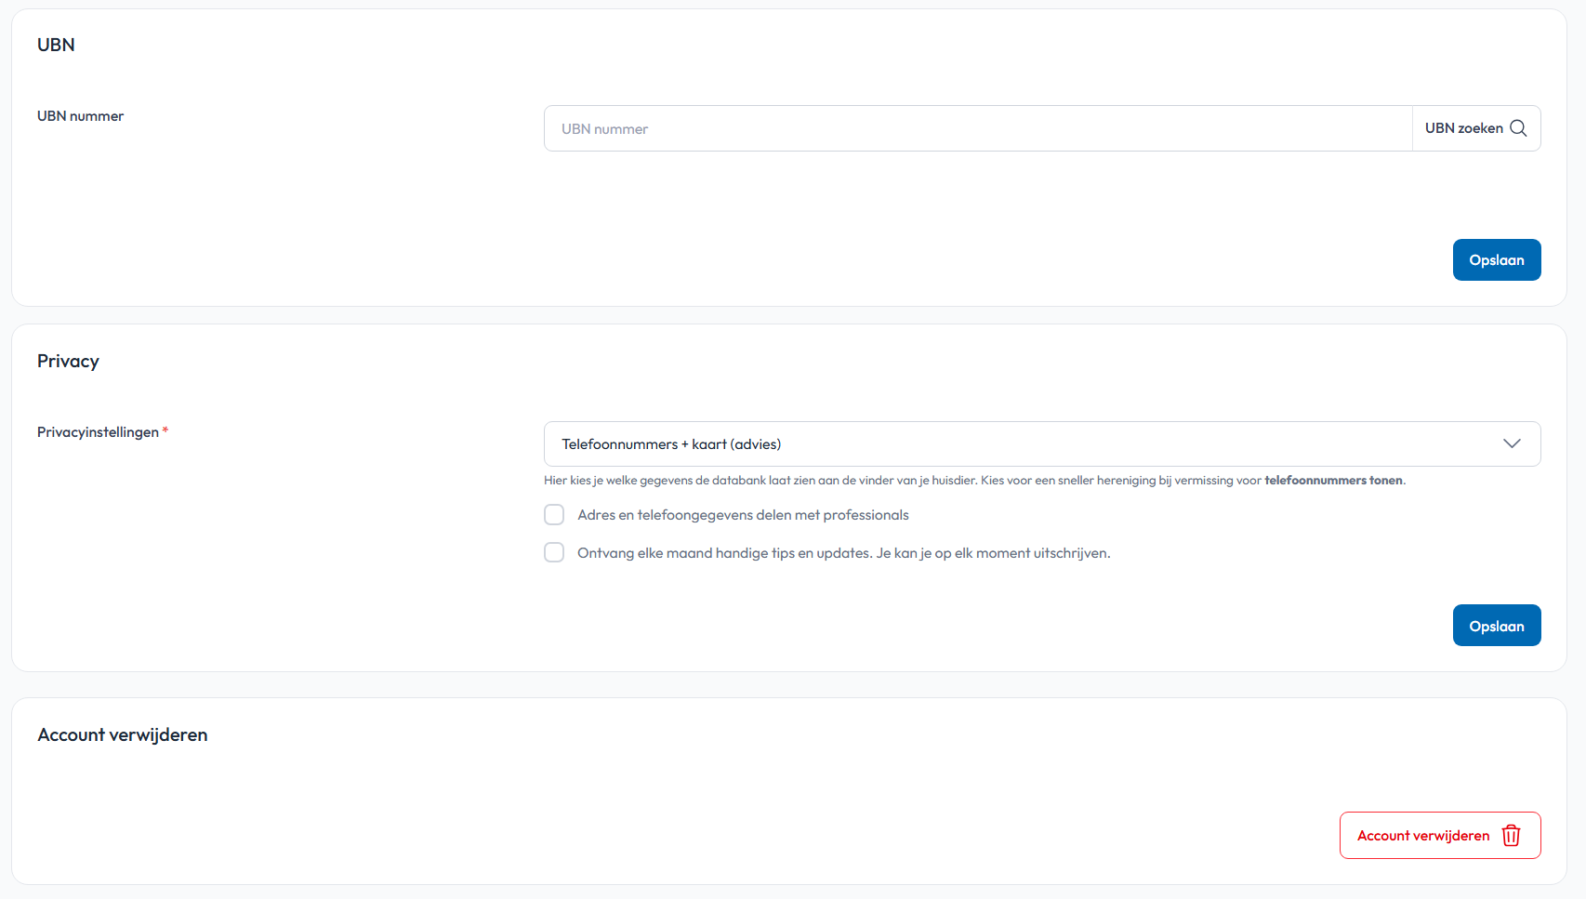
Task: Open the Privacyinstellingen dropdown
Action: 1042,444
